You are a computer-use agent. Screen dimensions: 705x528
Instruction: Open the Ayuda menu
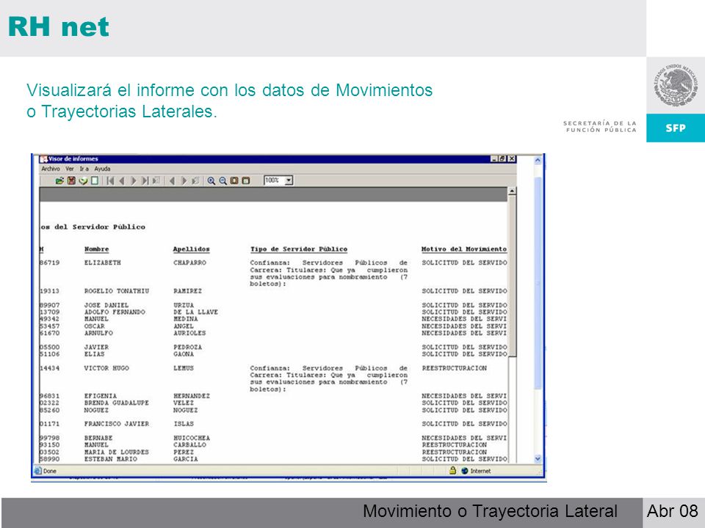(x=102, y=169)
